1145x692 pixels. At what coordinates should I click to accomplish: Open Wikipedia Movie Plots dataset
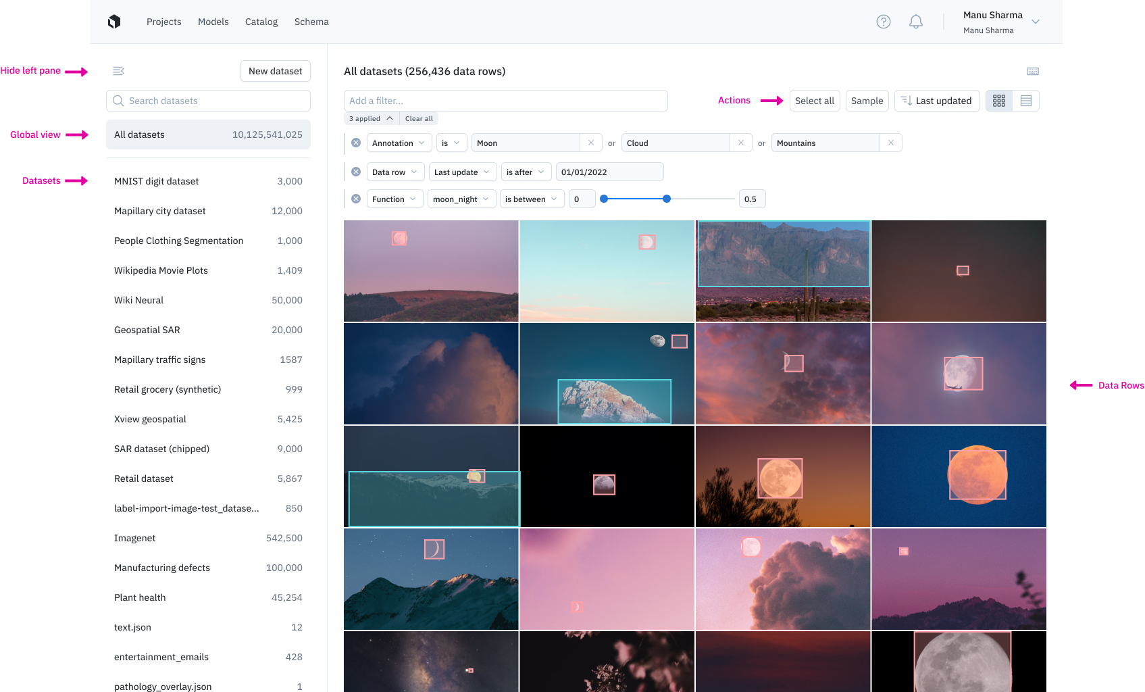[208, 270]
